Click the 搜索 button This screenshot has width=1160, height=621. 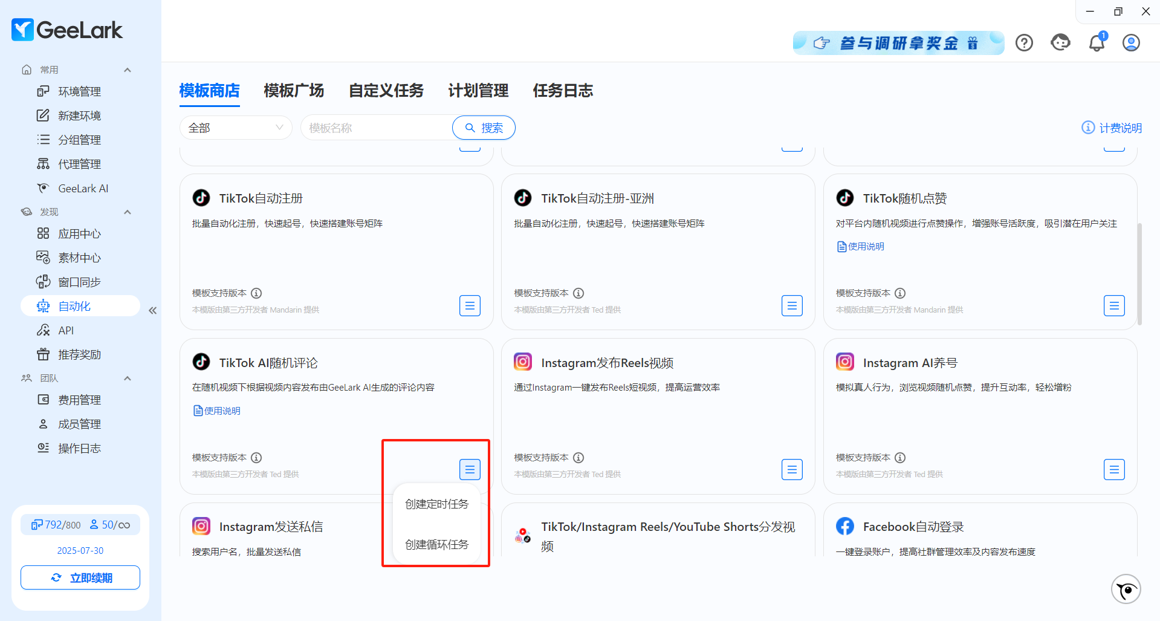(484, 128)
